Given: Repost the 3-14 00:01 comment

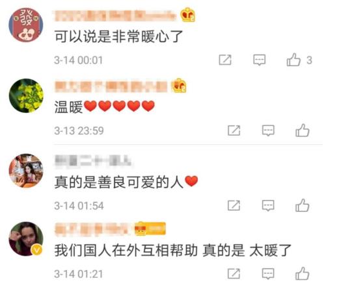Looking at the screenshot, I should coord(225,60).
